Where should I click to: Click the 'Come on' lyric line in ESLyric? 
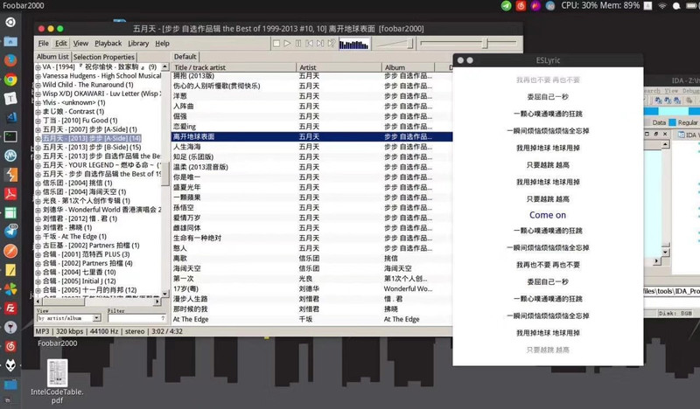tap(548, 215)
